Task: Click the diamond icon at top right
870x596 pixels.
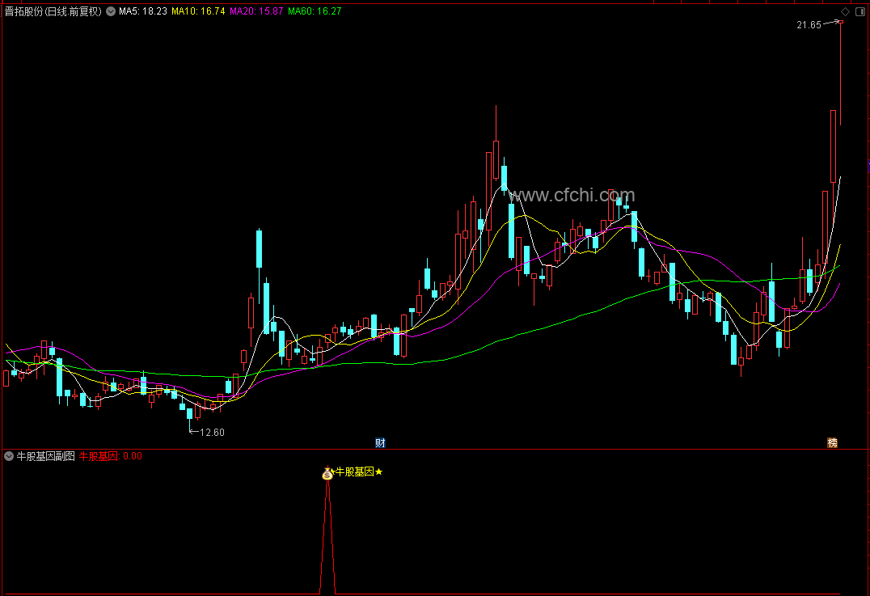Action: click(x=845, y=11)
